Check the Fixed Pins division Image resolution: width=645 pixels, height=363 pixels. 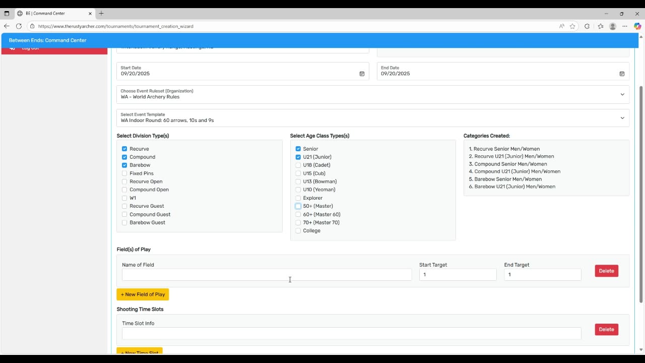(x=124, y=173)
